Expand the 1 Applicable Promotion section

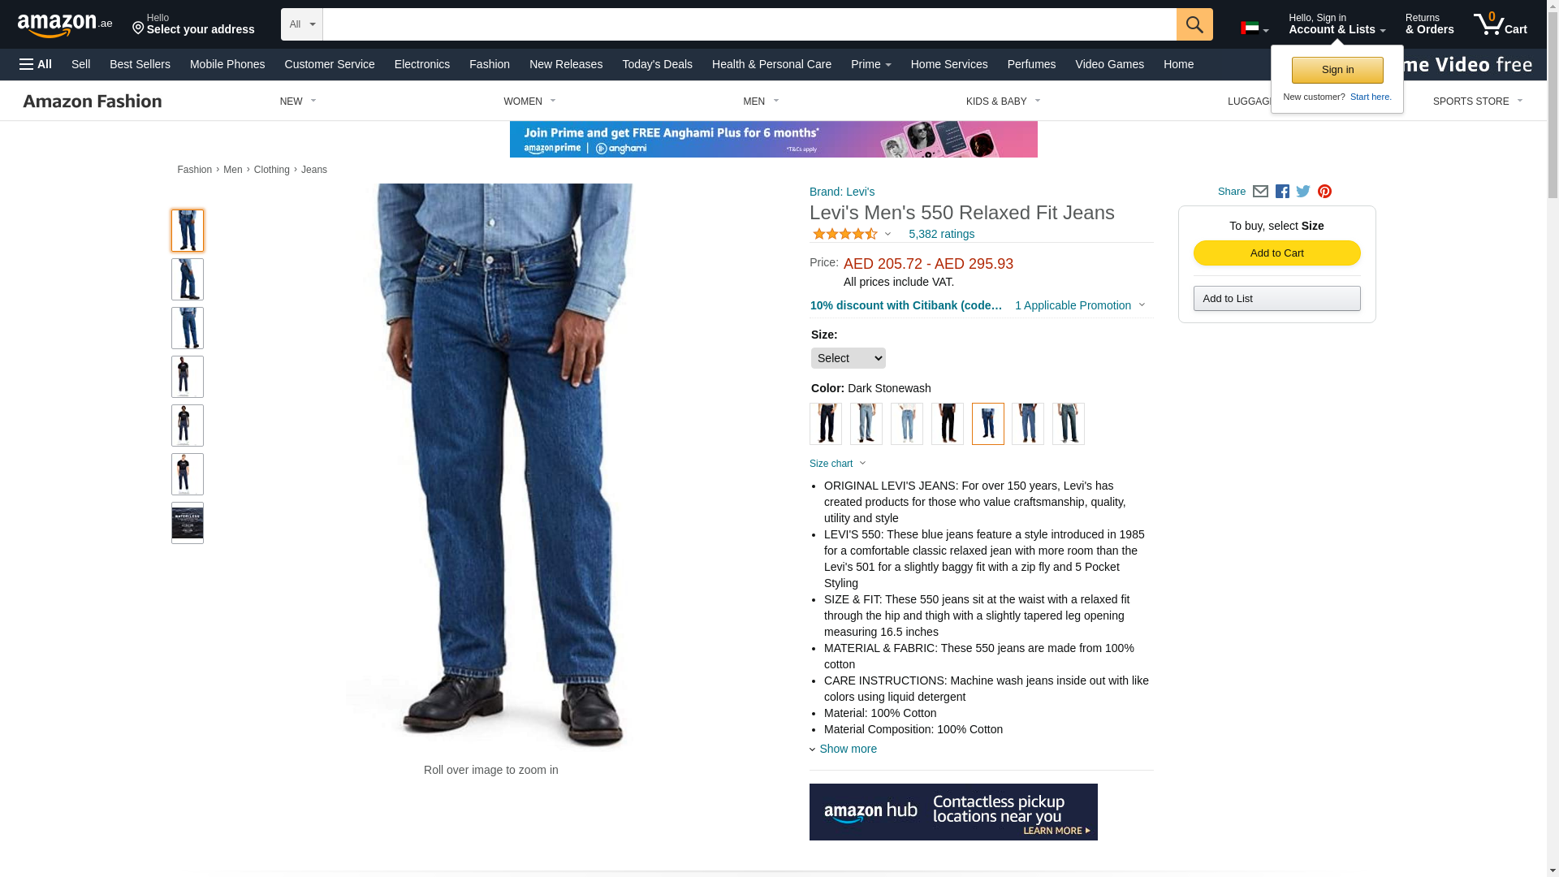[1080, 305]
